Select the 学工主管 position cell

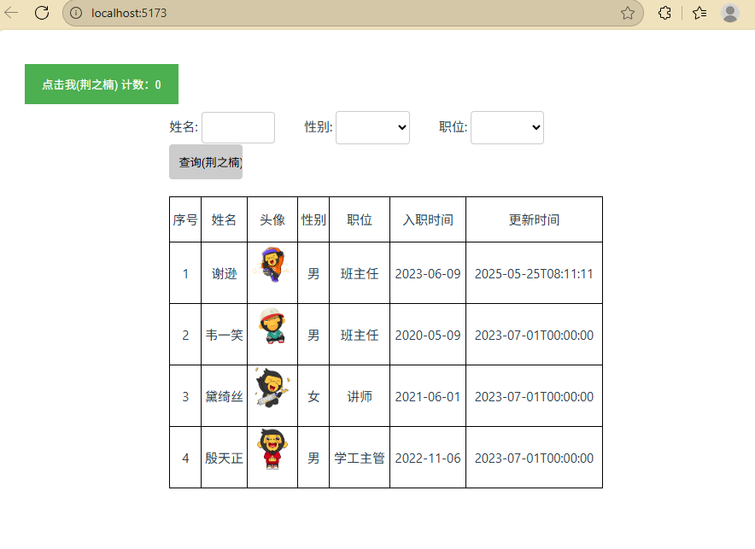[360, 458]
